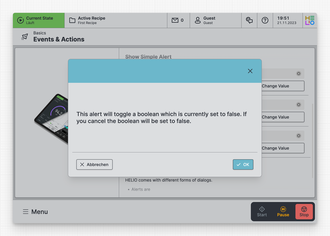Close the alert dialog with X
330x236 pixels.
[250, 71]
